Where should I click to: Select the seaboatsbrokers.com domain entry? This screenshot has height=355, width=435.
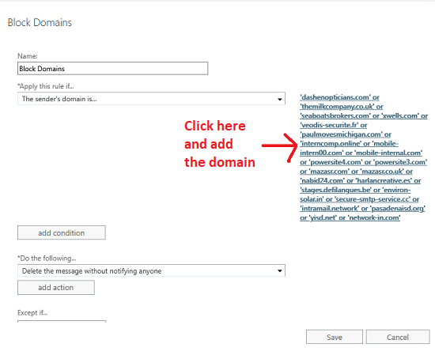(x=335, y=115)
